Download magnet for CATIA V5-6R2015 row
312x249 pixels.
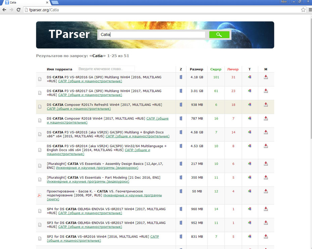coord(266,132)
